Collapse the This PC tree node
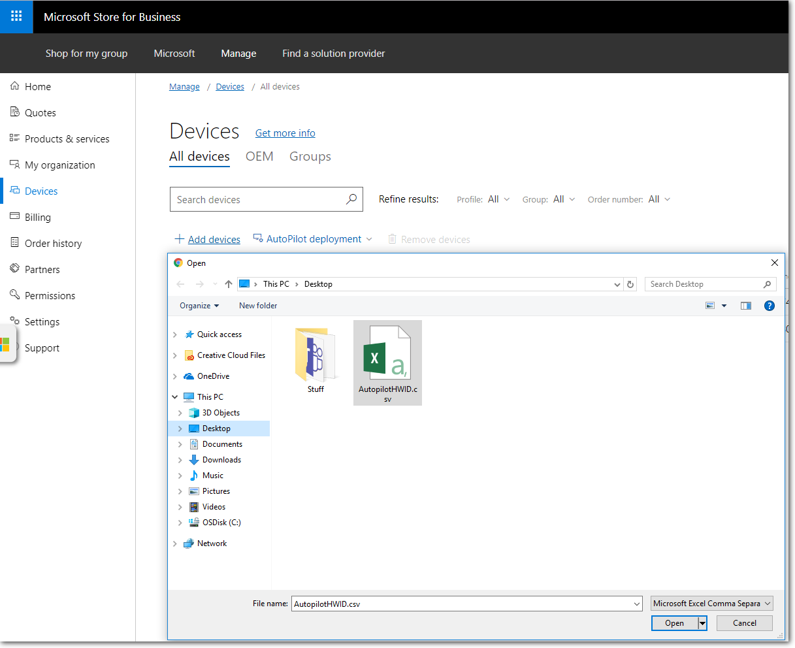The image size is (795, 648). 175,397
